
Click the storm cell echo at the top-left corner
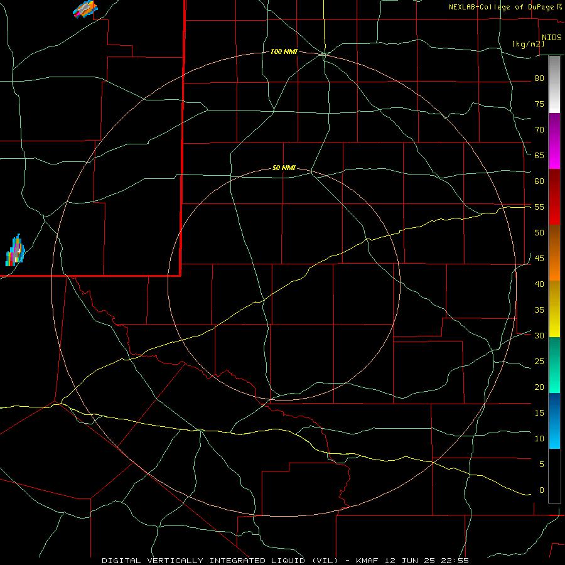85,9
